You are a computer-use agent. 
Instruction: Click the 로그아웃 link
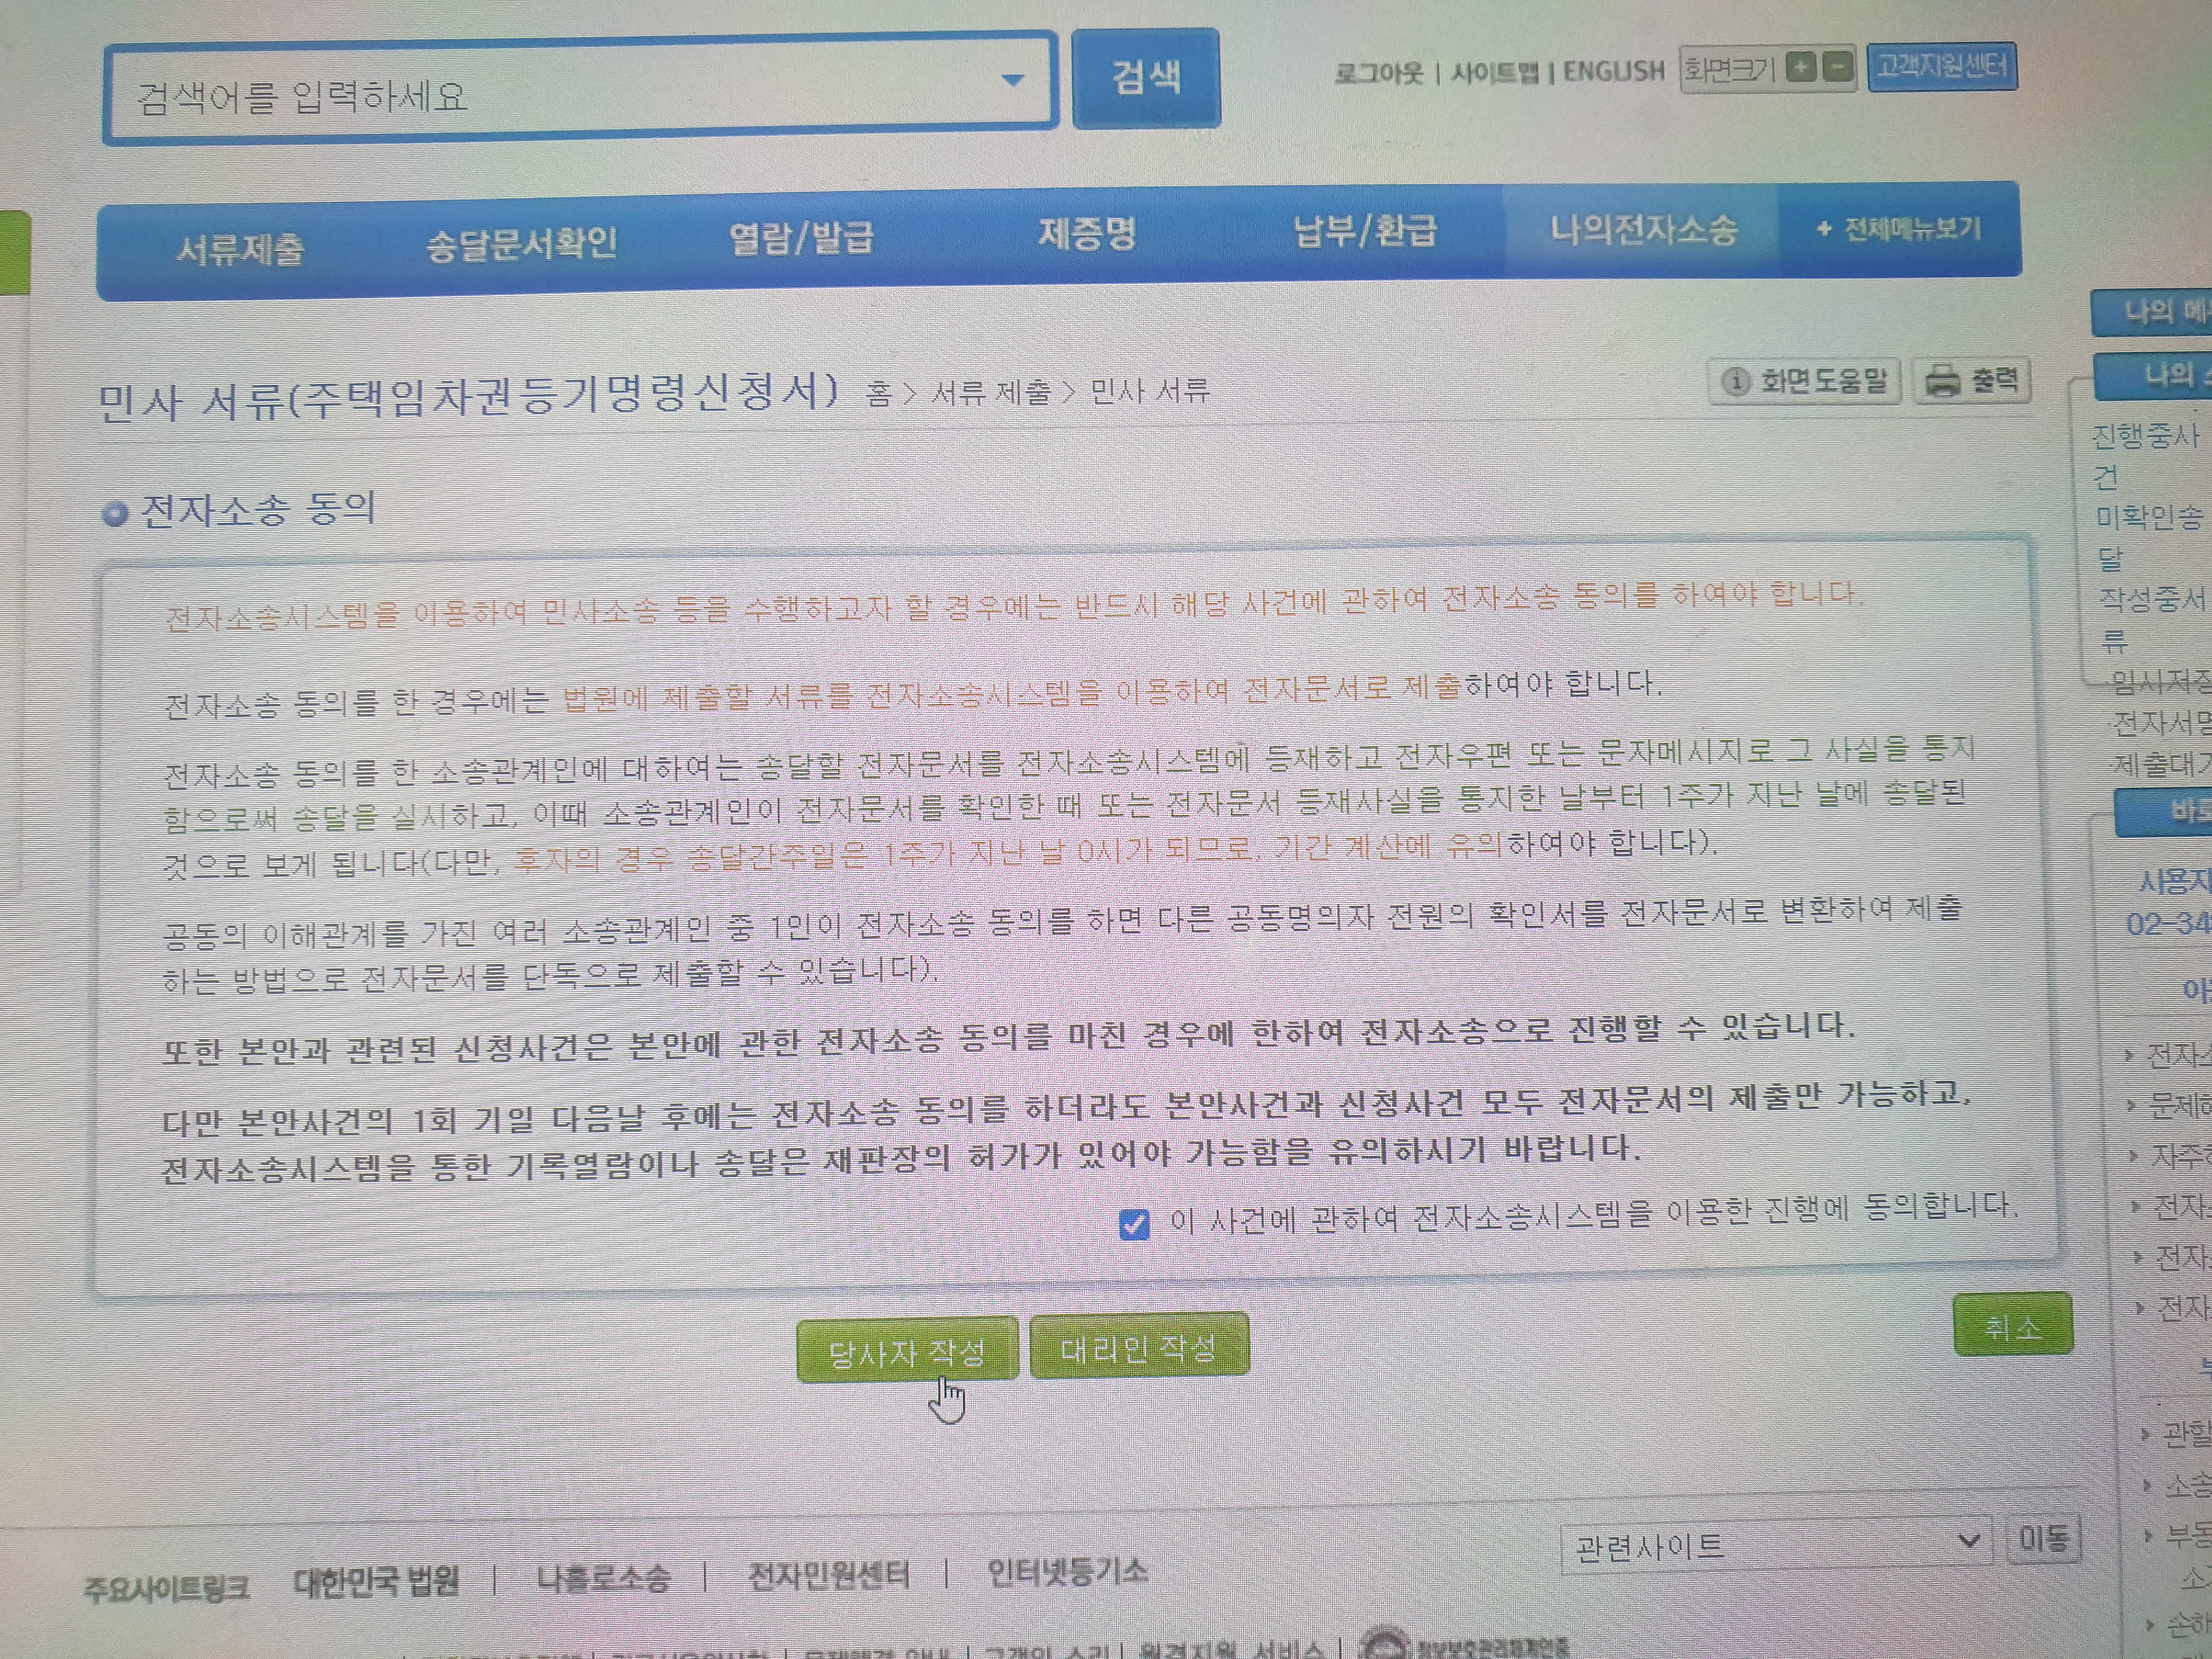[1378, 73]
